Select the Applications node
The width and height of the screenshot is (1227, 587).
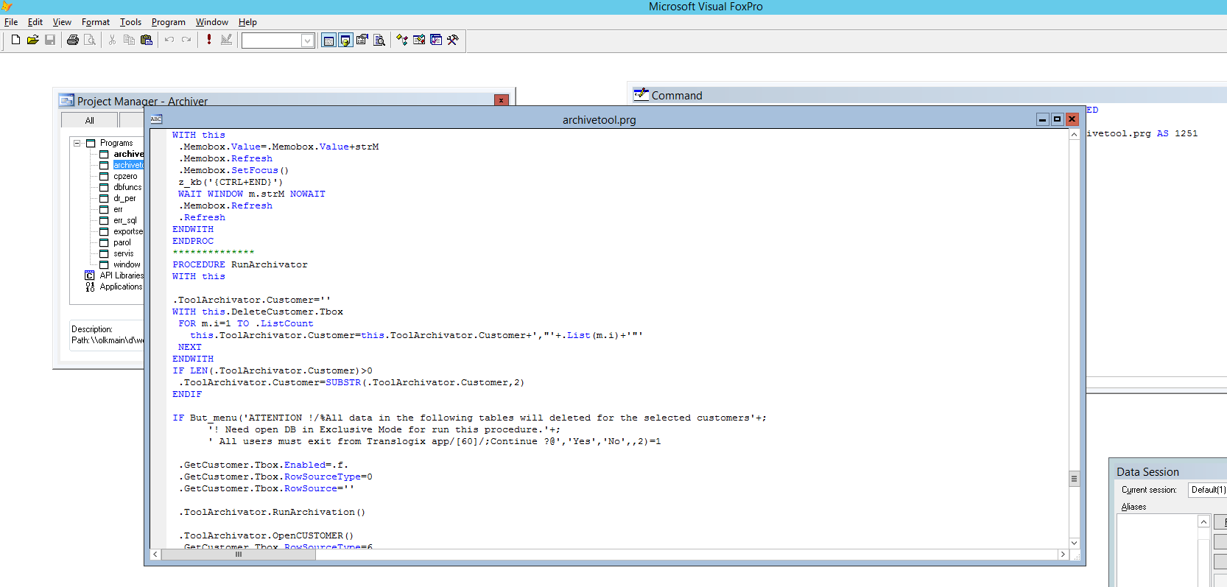[x=122, y=287]
